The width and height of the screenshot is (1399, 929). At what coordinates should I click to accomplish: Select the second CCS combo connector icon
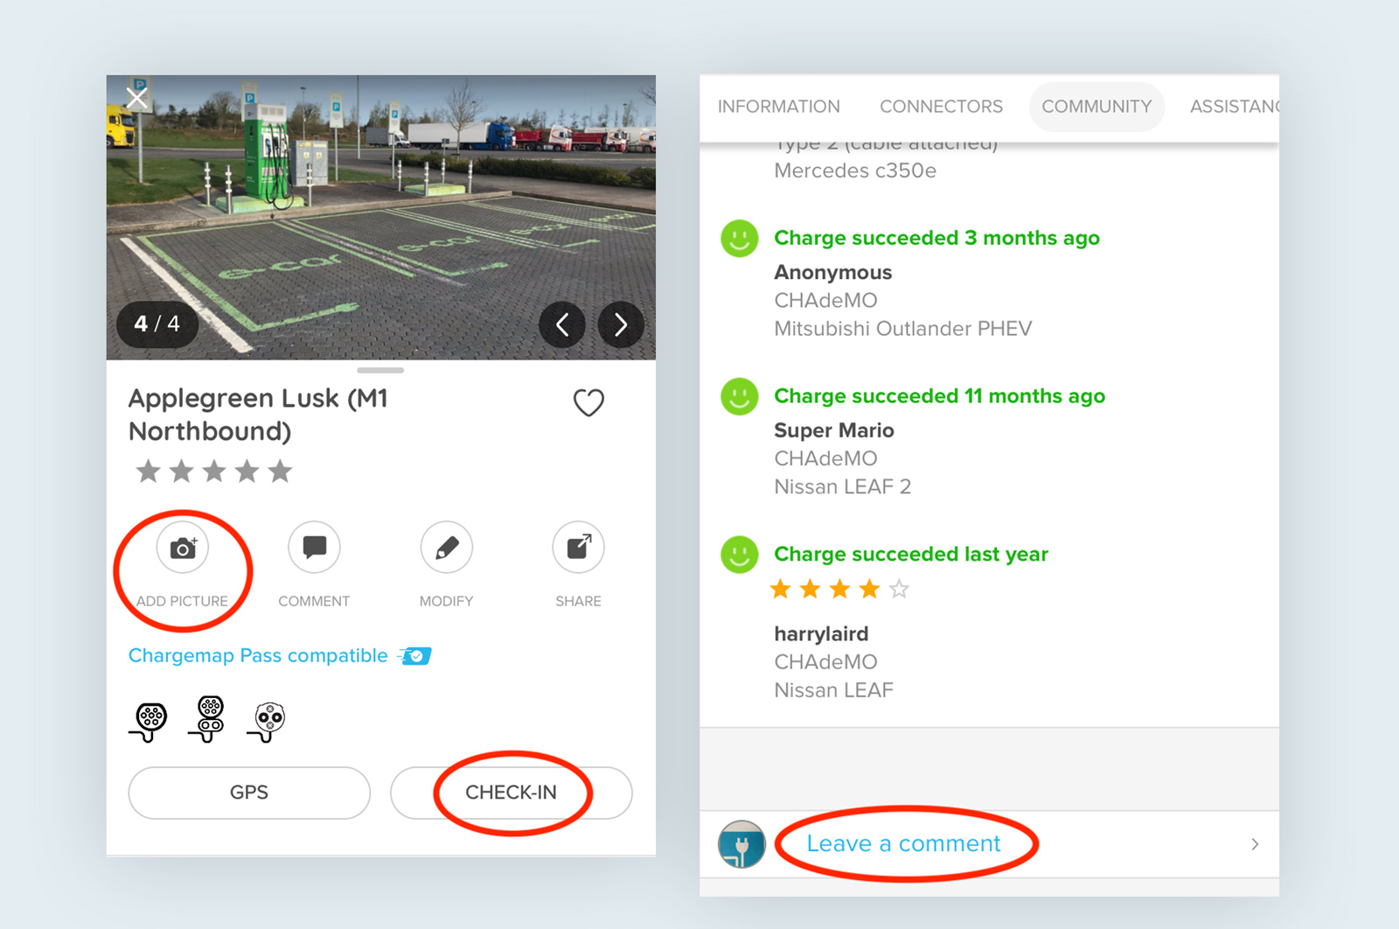click(208, 719)
